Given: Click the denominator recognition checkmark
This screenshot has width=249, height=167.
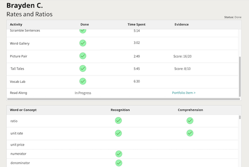Looking at the screenshot, I should (x=118, y=163).
